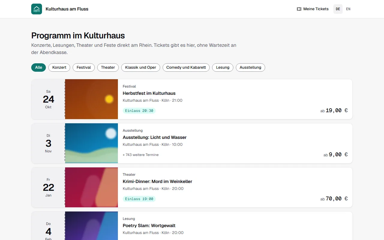Filter events by Theater
Viewport: 384px width, 240px height.
click(108, 67)
